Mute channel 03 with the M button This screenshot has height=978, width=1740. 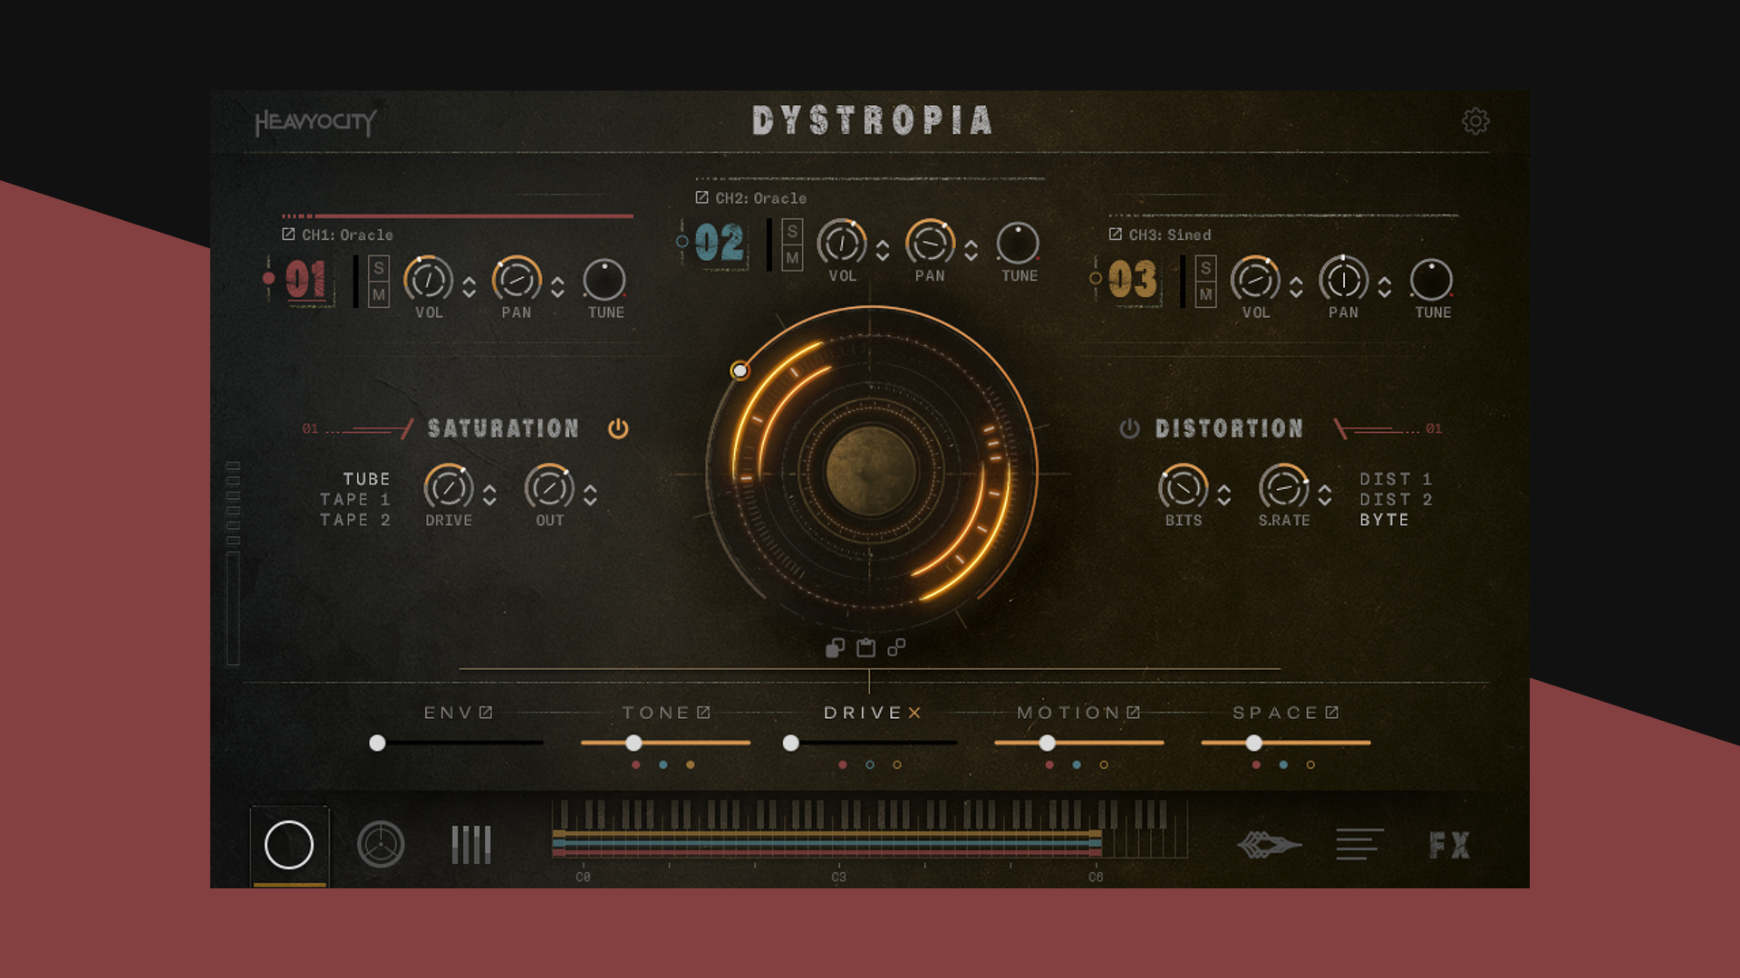click(1205, 293)
